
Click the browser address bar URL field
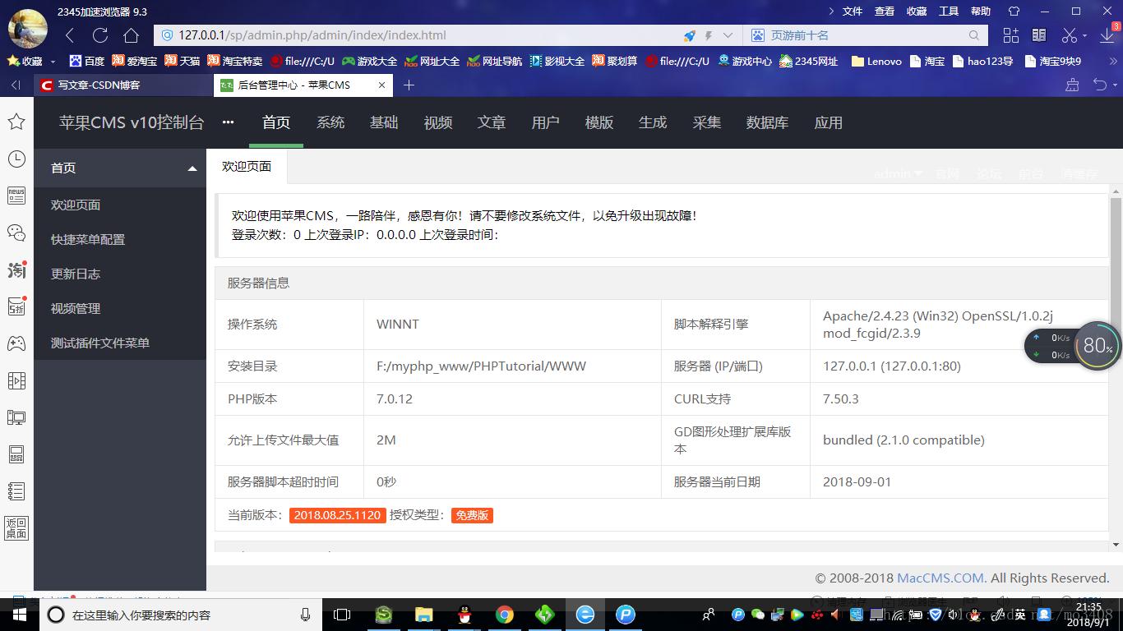(x=411, y=35)
